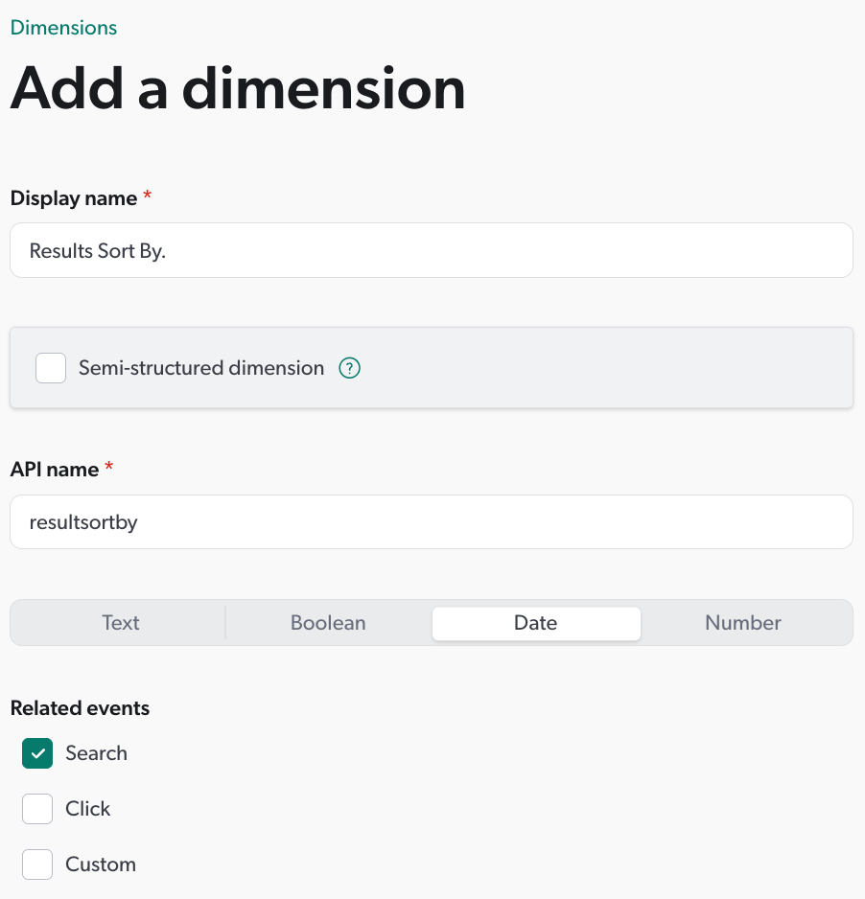
Task: Enable the Custom related event
Action: (36, 864)
